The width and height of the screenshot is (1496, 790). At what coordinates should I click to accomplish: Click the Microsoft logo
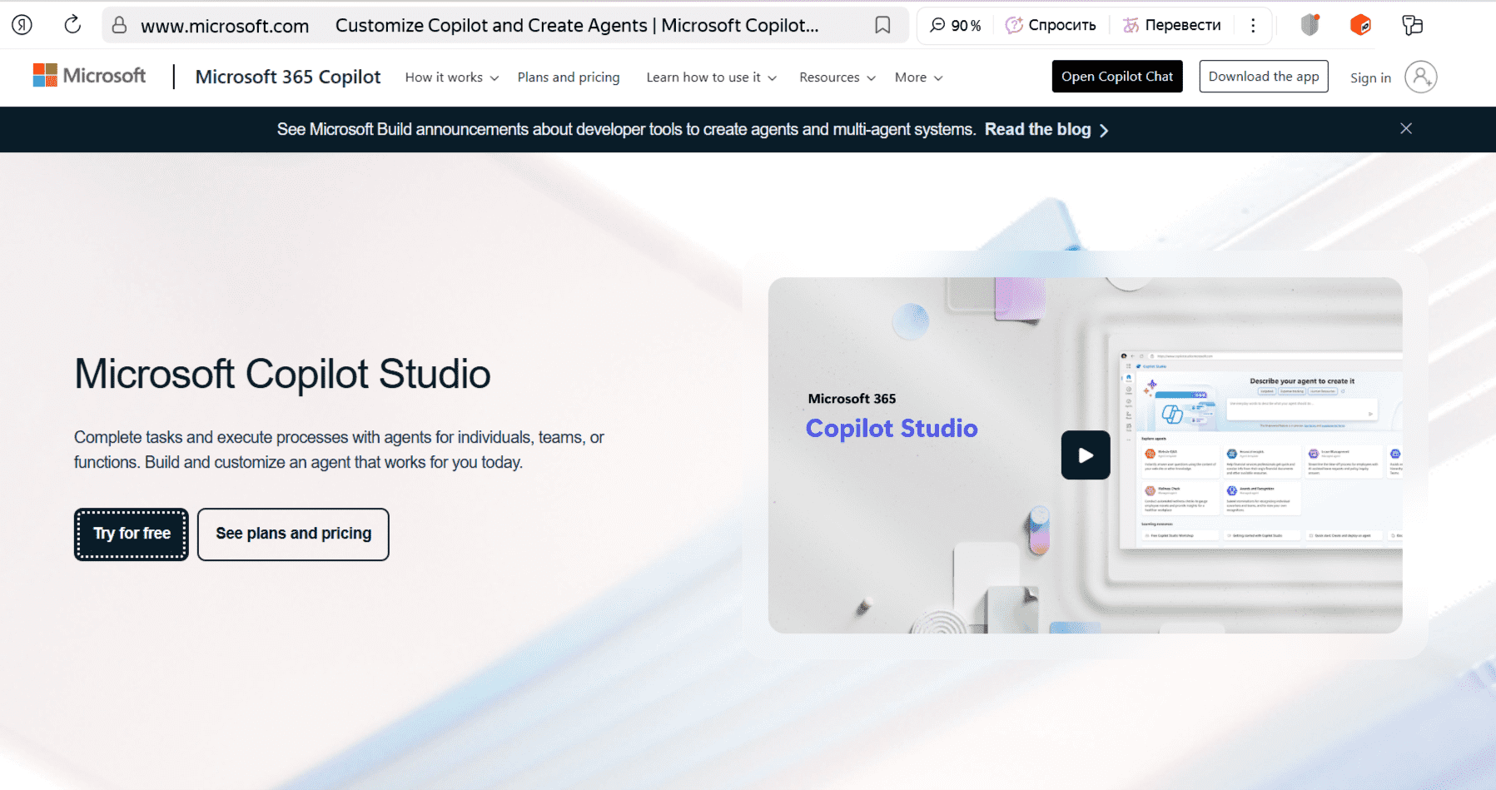pyautogui.click(x=89, y=76)
